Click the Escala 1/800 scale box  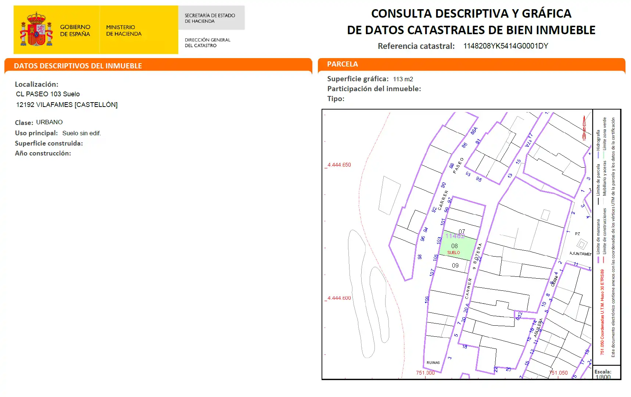click(x=606, y=373)
